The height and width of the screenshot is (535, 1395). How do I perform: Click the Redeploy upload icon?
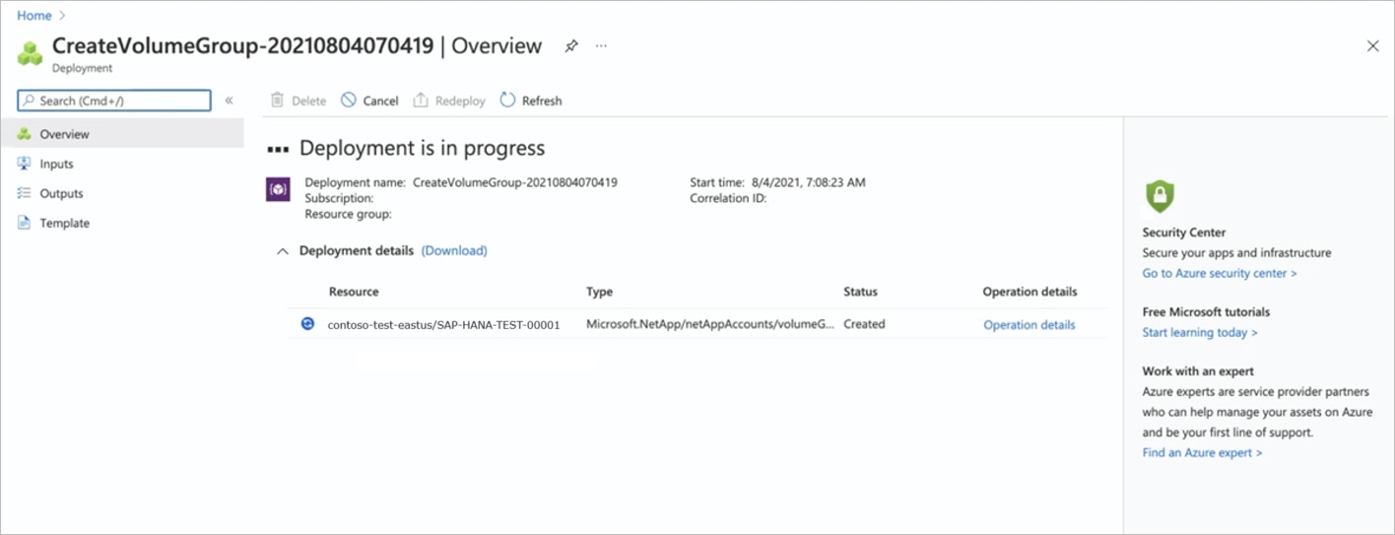pyautogui.click(x=421, y=100)
